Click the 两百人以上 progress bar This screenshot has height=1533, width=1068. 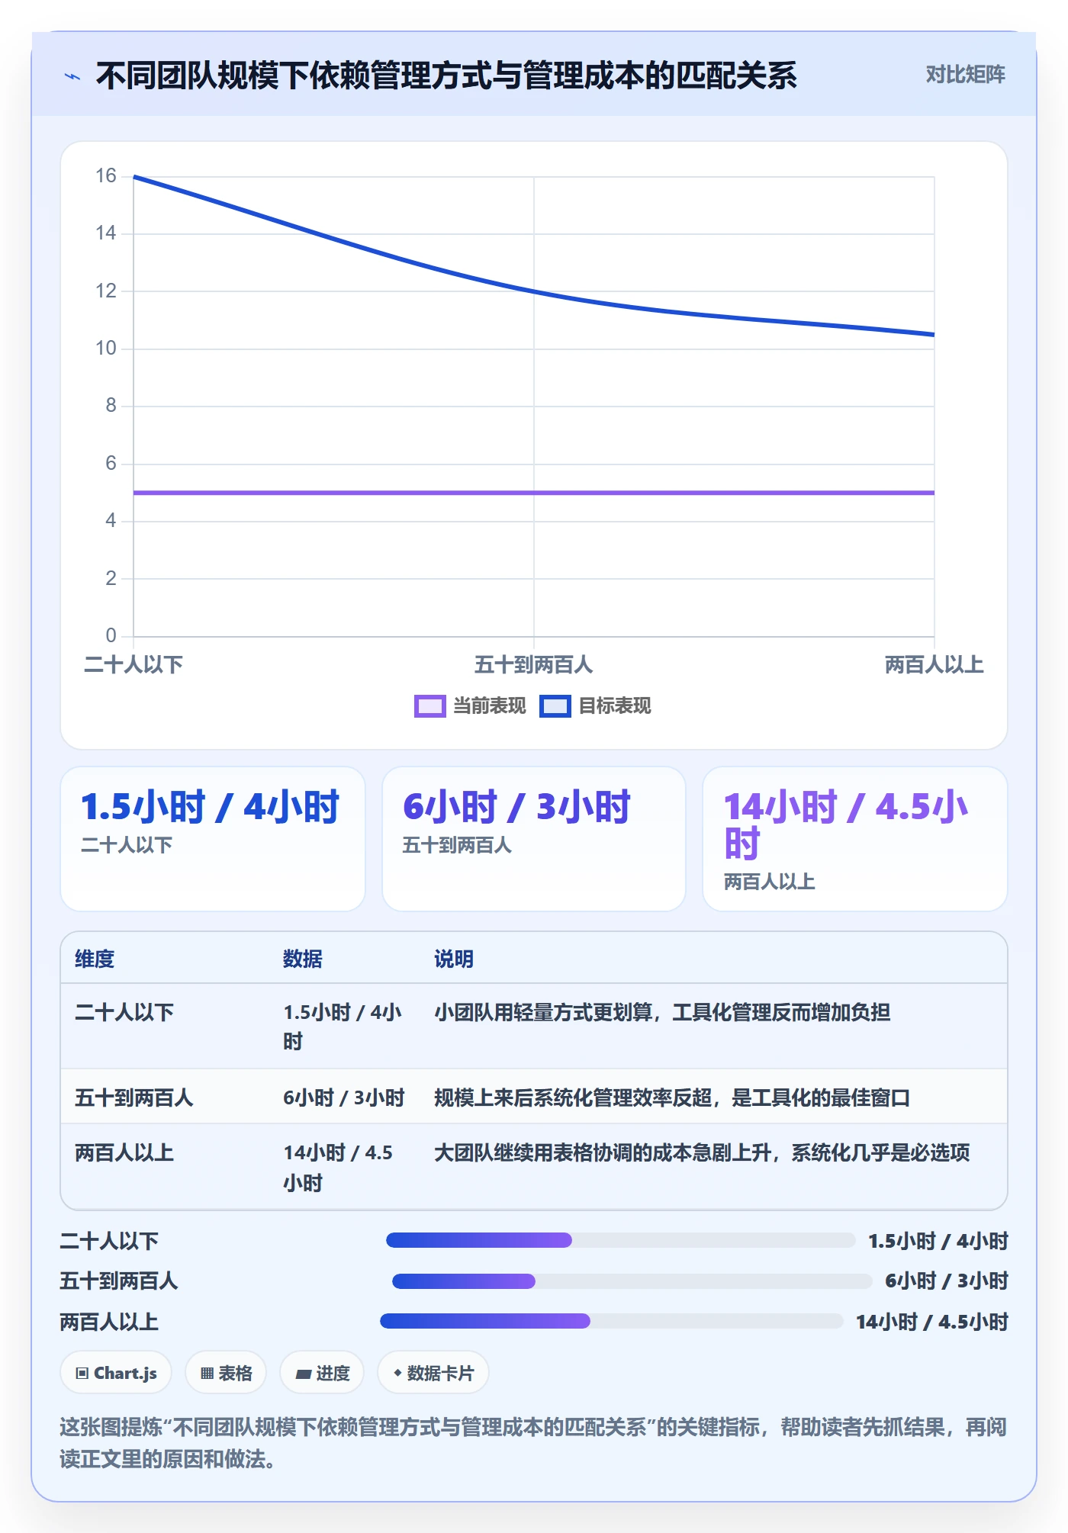[x=611, y=1321]
